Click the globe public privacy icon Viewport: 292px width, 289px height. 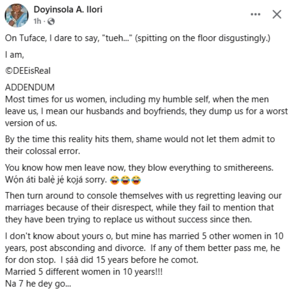point(51,21)
